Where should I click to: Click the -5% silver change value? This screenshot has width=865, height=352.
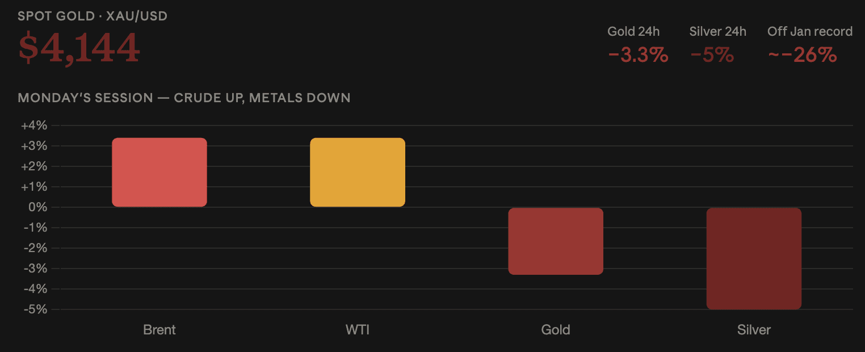tap(712, 55)
